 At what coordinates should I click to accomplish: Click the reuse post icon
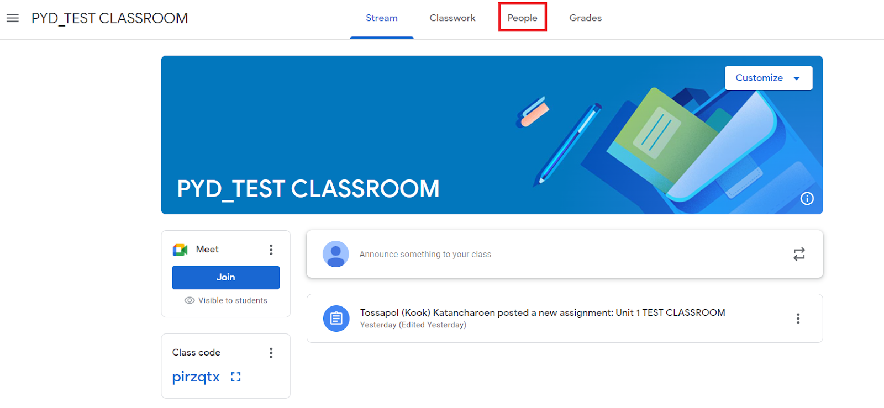(x=799, y=254)
